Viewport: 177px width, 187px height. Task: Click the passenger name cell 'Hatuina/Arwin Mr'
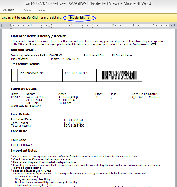coord(40,75)
